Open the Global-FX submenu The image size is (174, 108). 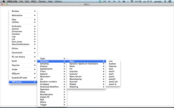pyautogui.click(x=52, y=97)
